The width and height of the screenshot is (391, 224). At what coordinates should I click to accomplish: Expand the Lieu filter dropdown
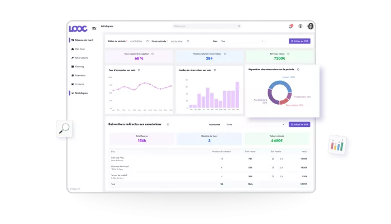[x=242, y=41]
